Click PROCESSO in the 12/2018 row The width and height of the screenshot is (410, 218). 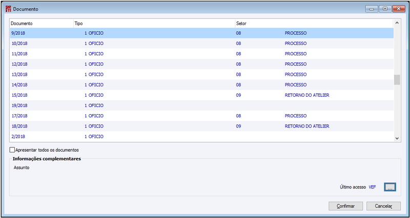coord(296,64)
